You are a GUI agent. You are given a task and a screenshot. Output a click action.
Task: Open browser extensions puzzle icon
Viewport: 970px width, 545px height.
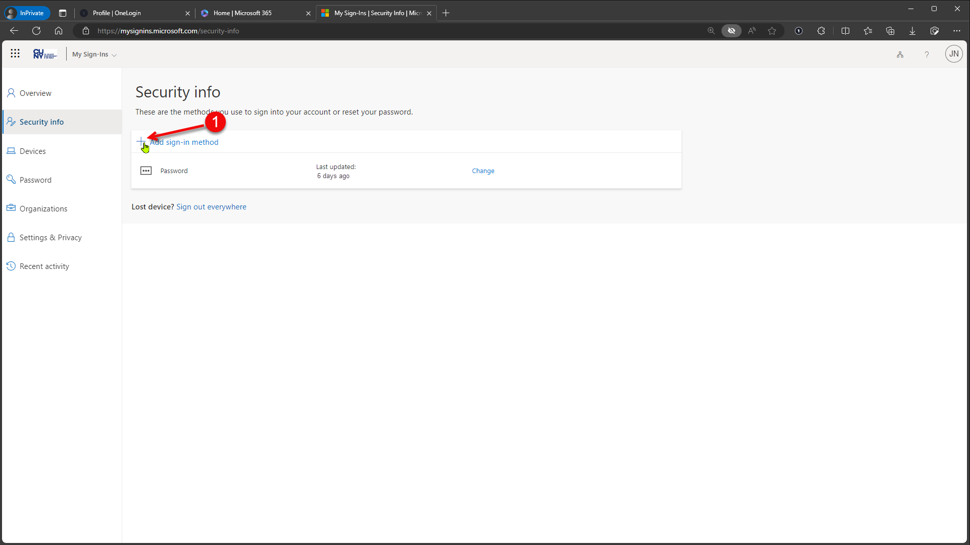pos(821,31)
